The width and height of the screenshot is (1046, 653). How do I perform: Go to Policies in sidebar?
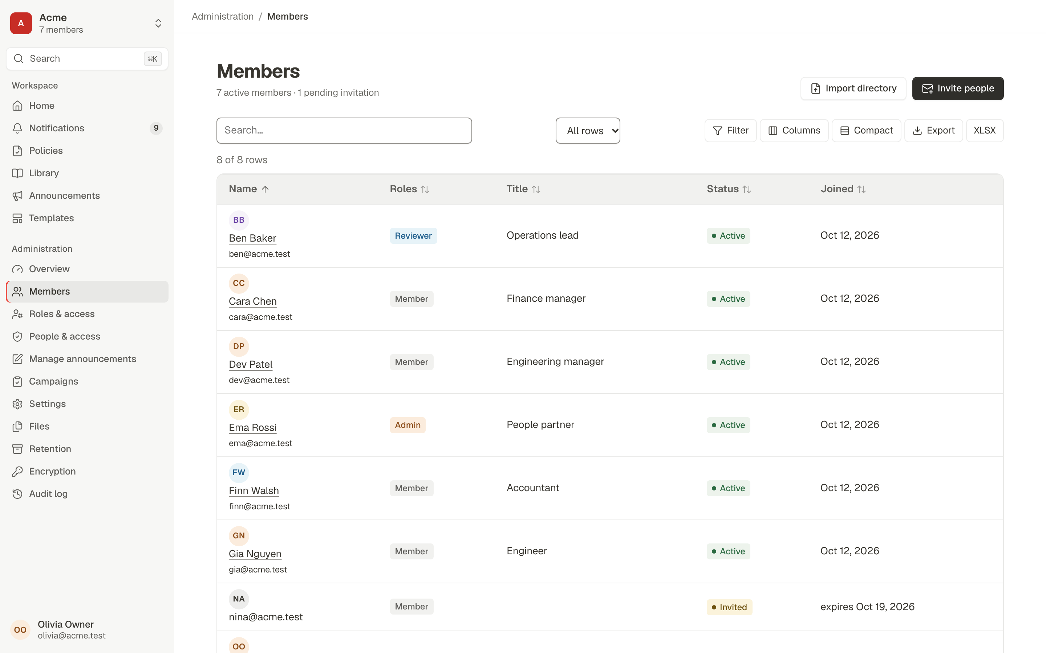(x=87, y=151)
